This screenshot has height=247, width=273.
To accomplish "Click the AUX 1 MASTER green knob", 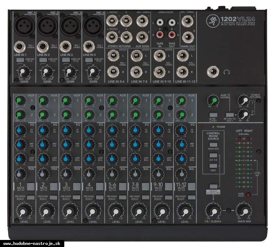I will click(x=213, y=101).
